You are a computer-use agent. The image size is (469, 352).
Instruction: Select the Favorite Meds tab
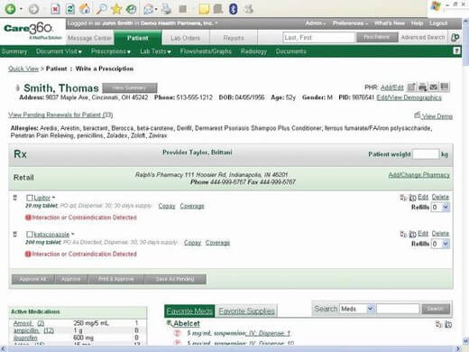click(189, 311)
